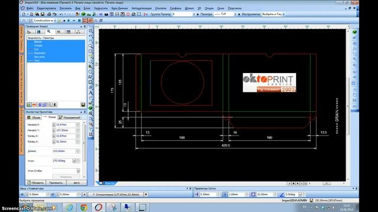378x212 pixels.
Task: Click the stepper arrows on the Длина field
Action: click(x=78, y=151)
